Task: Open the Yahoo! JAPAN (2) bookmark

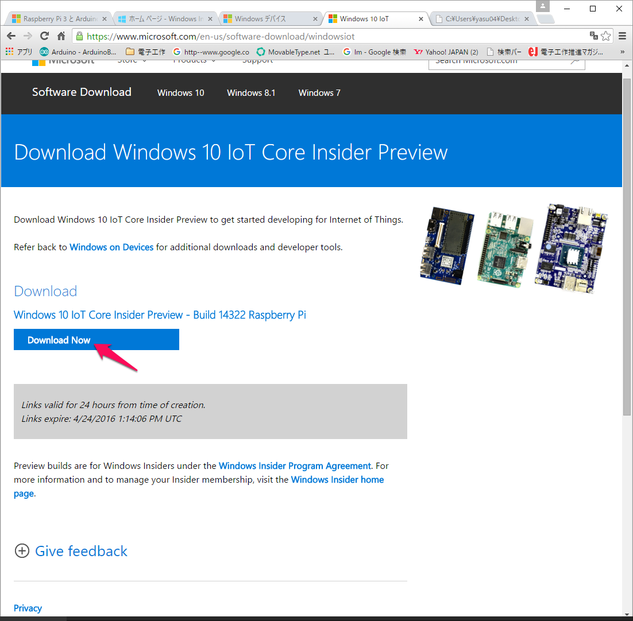Action: click(x=446, y=52)
